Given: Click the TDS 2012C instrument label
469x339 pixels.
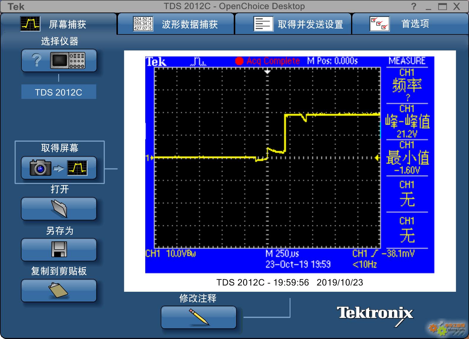Looking at the screenshot, I should click(59, 92).
